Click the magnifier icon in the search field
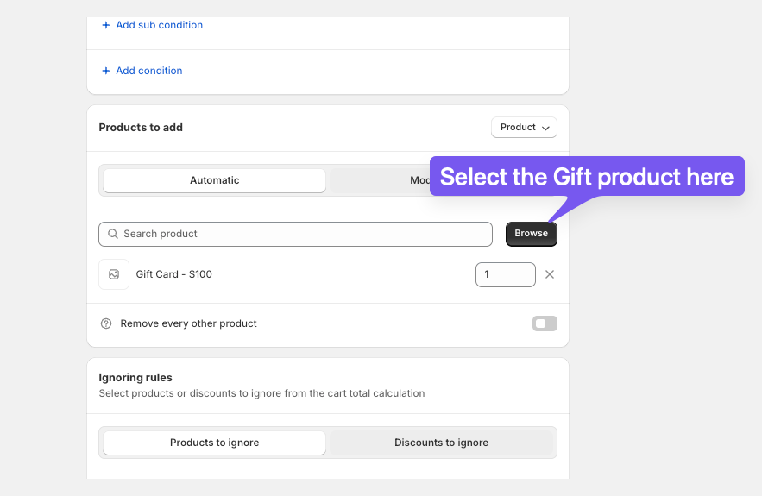 pos(113,234)
